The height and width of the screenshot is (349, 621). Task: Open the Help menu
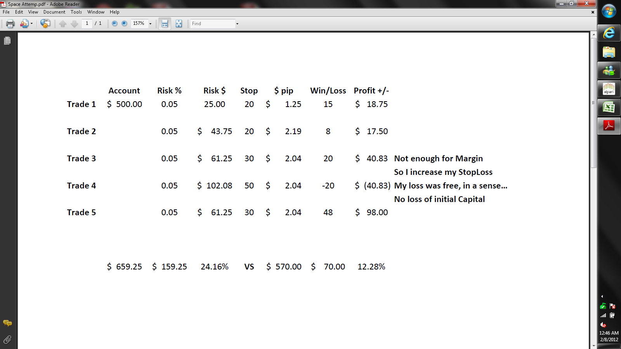114,12
